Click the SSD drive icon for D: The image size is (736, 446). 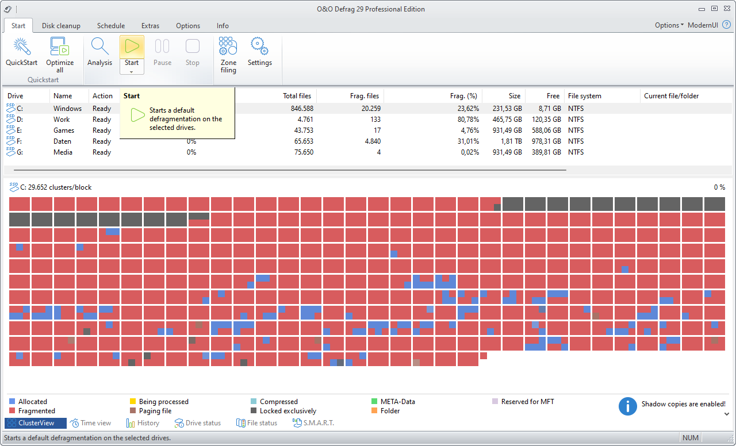11,119
